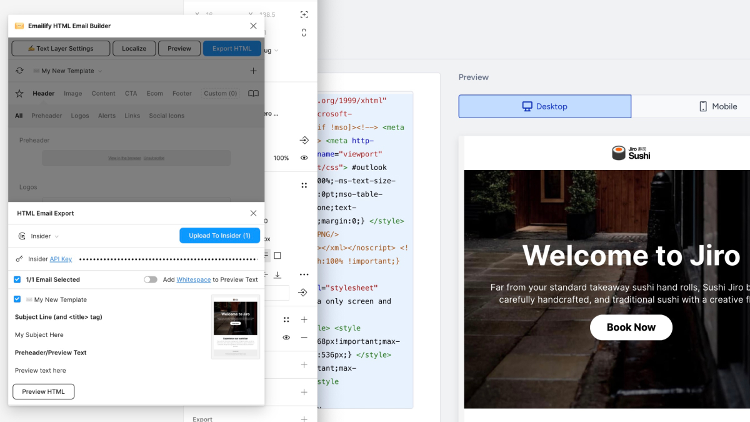Click Upload To Insider (1) button
This screenshot has height=422, width=750.
[219, 236]
